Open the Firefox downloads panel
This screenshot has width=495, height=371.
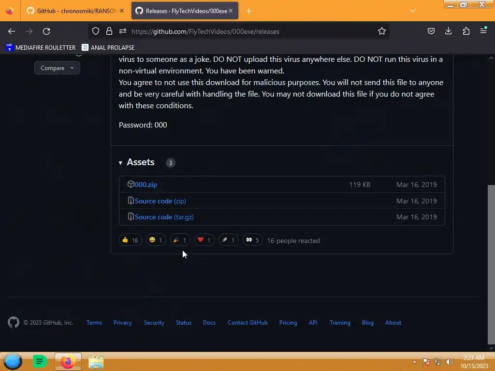tap(448, 31)
